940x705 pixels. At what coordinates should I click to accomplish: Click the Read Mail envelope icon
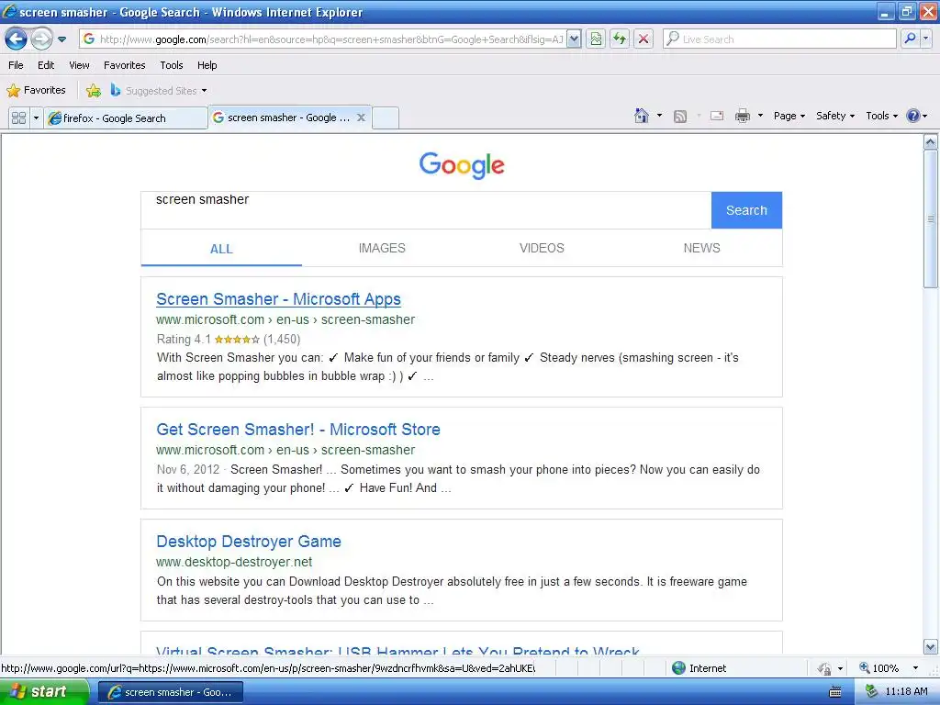point(717,116)
